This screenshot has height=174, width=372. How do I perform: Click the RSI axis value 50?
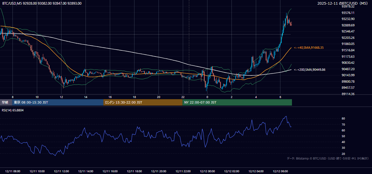tap(343, 136)
